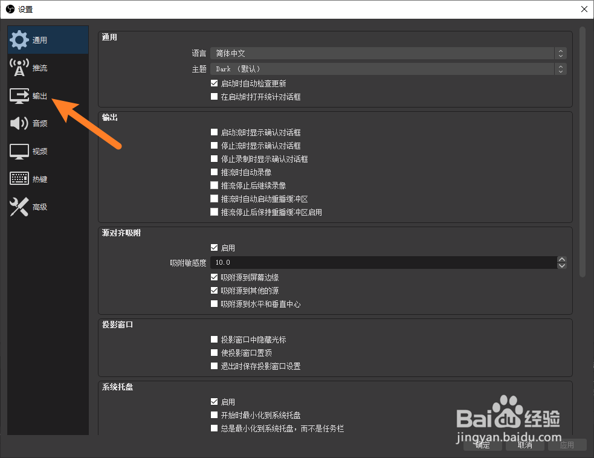Open the 语言 dropdown showing 简体中文
Screen dimensions: 594x458
[x=389, y=53]
